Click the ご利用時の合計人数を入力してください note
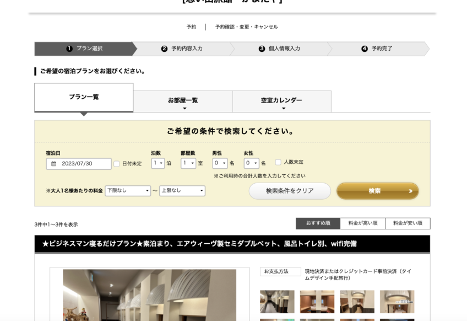Viewport: 467px width, 321px height. pyautogui.click(x=259, y=176)
